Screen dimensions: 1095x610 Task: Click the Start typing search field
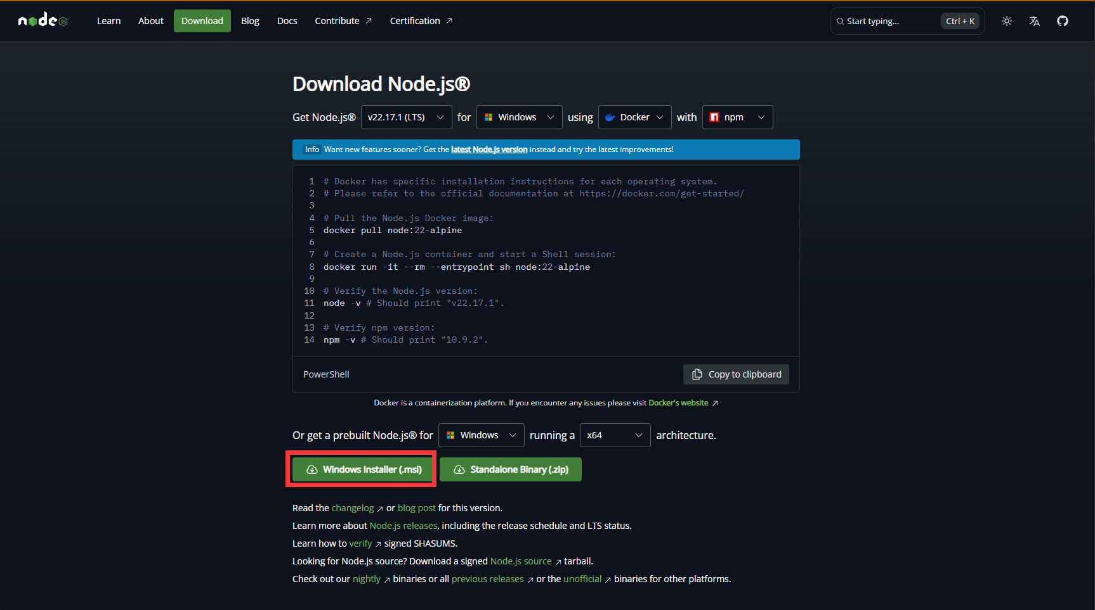(888, 21)
